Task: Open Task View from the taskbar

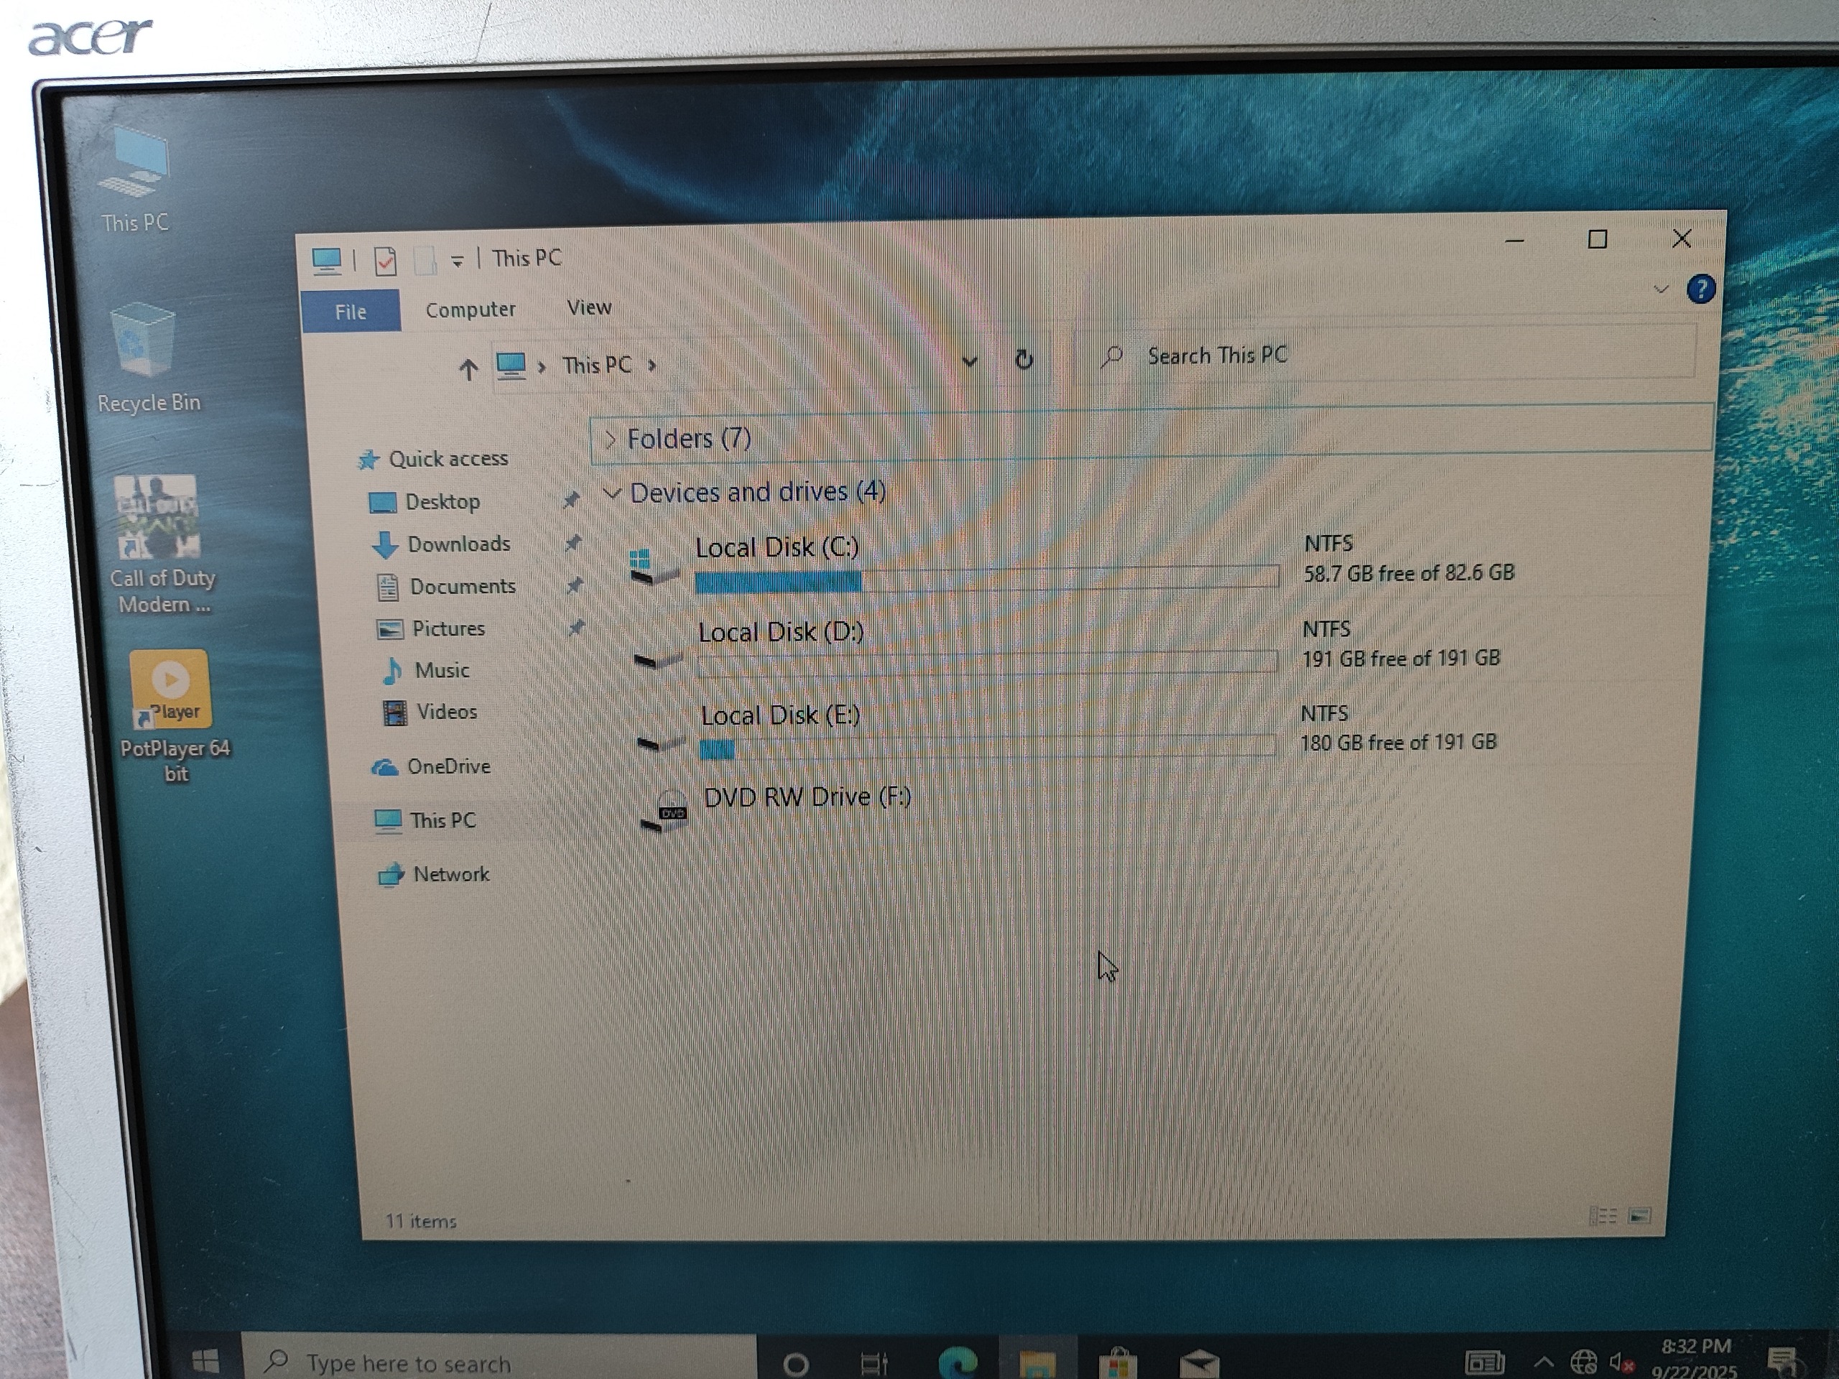Action: tap(875, 1363)
